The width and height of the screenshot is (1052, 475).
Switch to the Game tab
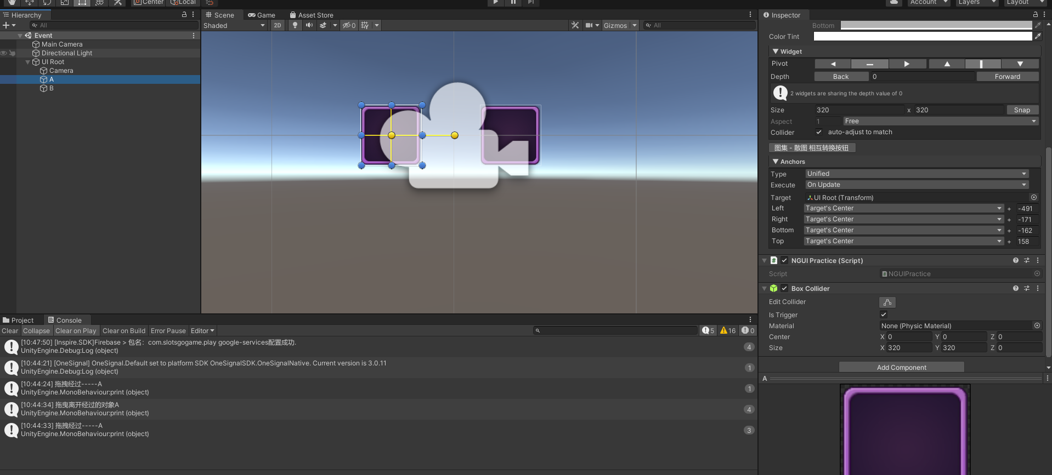click(x=262, y=15)
